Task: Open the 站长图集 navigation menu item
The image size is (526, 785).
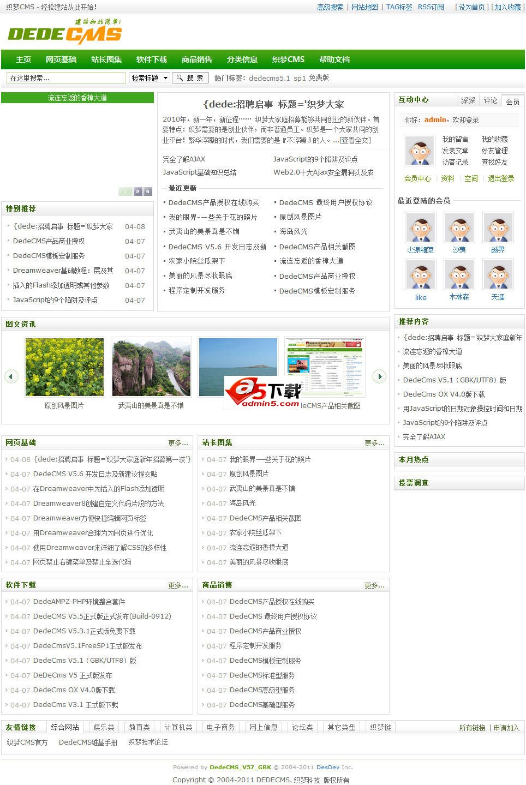Action: click(x=106, y=59)
